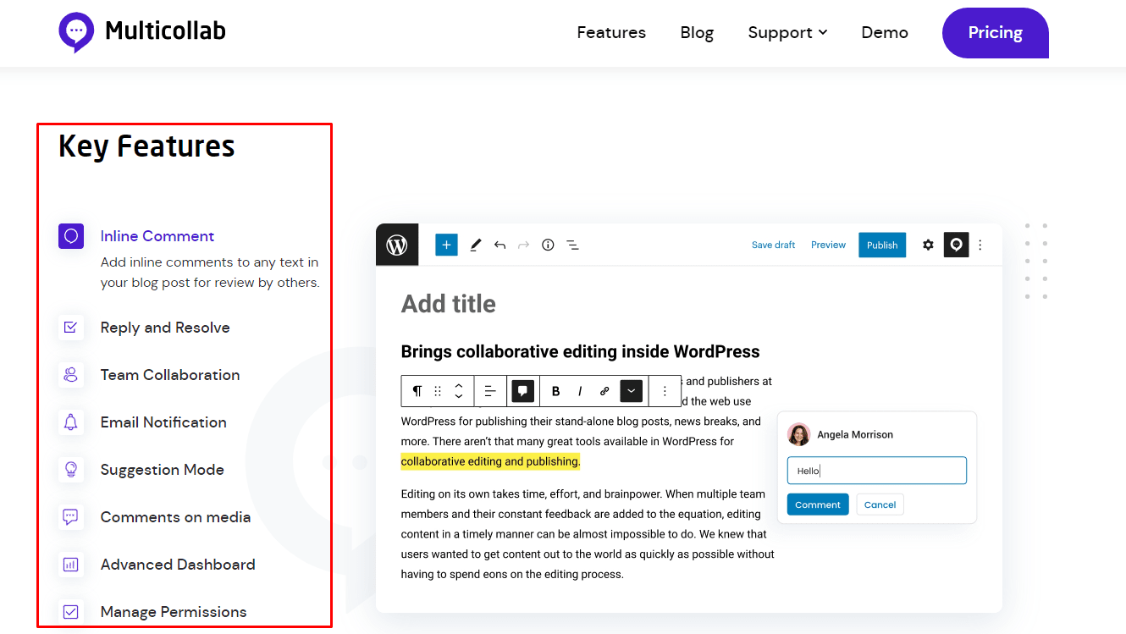This screenshot has width=1126, height=634.
Task: Click the Email Notification bell icon
Action: pyautogui.click(x=71, y=422)
